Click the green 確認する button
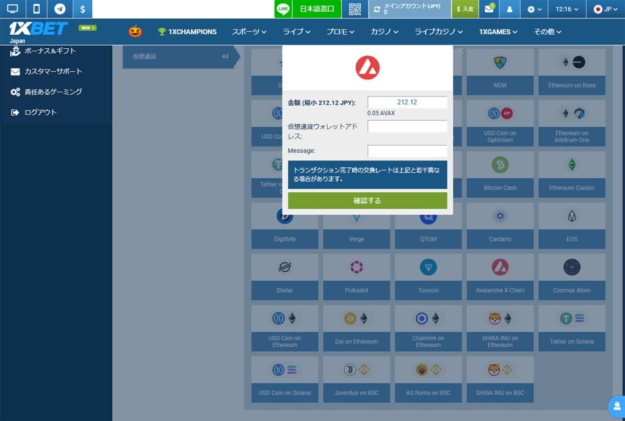This screenshot has width=625, height=421. (x=367, y=200)
